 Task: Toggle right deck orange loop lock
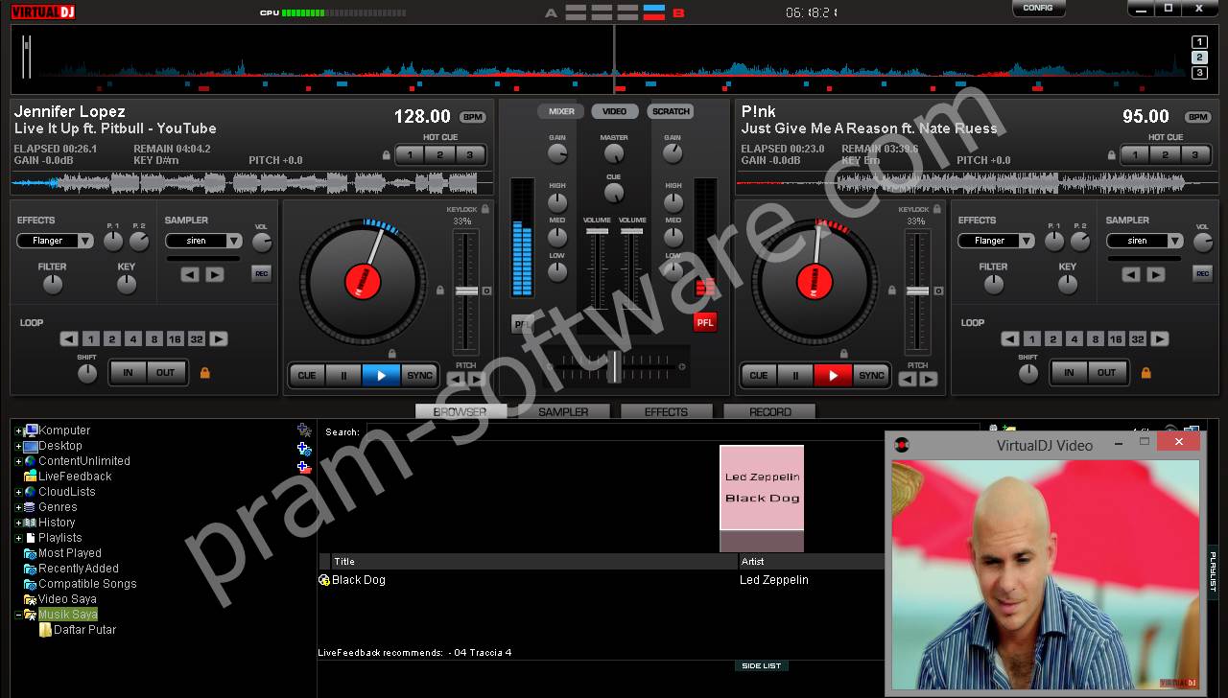click(x=1145, y=372)
